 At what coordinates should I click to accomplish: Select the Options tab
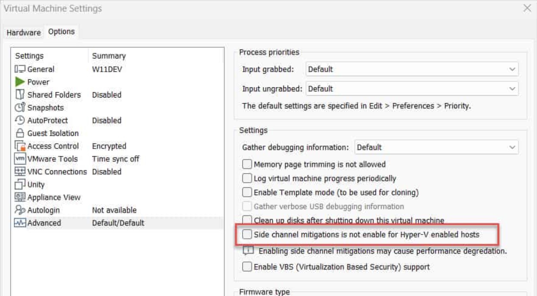point(61,32)
